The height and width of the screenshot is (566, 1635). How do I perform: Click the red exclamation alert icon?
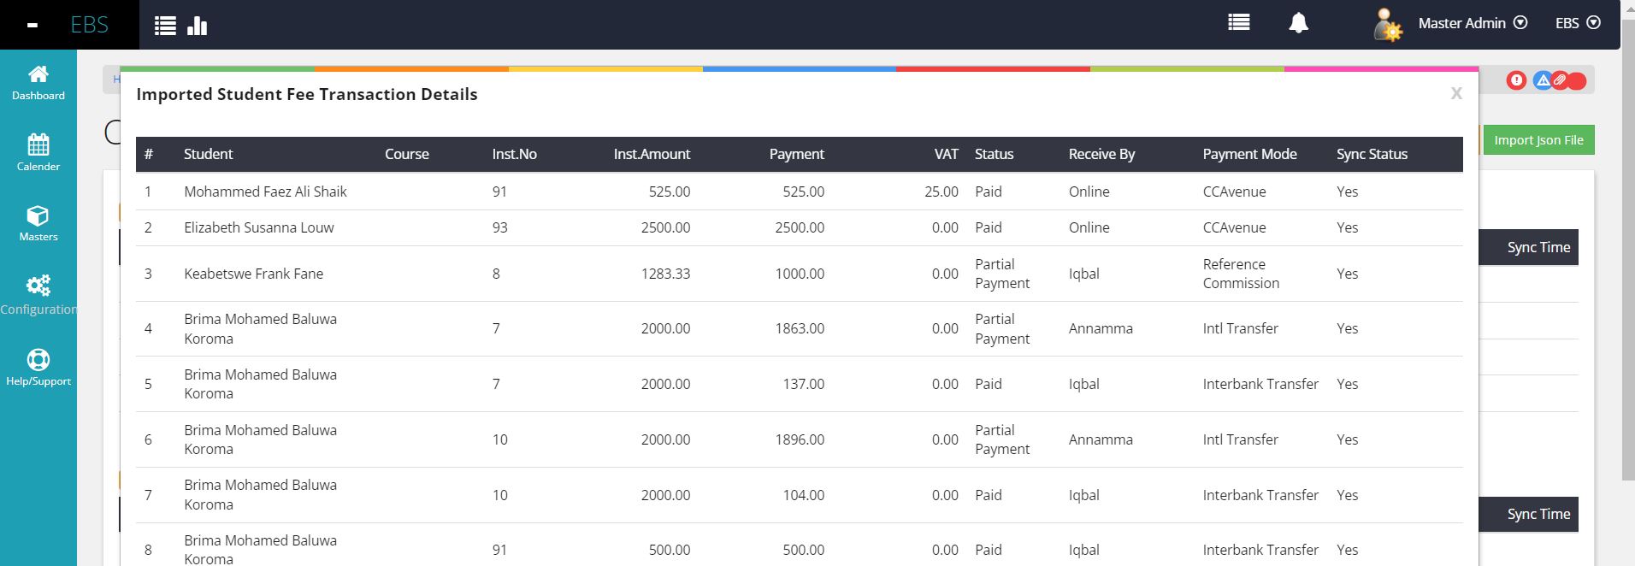(1516, 80)
